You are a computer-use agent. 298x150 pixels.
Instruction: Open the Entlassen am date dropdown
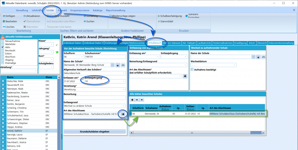pyautogui.click(x=82, y=81)
